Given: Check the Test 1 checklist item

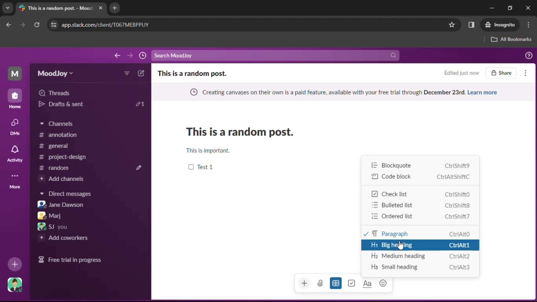Looking at the screenshot, I should pos(191,167).
